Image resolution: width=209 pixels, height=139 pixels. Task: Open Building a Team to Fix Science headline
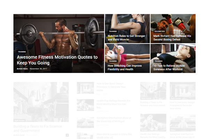[x=38, y=128]
